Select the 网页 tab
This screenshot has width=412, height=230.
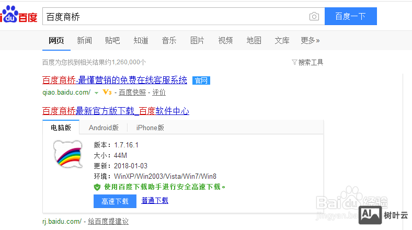pos(56,40)
